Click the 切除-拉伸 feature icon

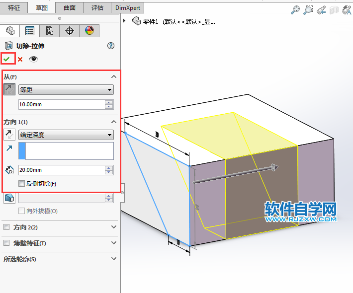(x=9, y=46)
